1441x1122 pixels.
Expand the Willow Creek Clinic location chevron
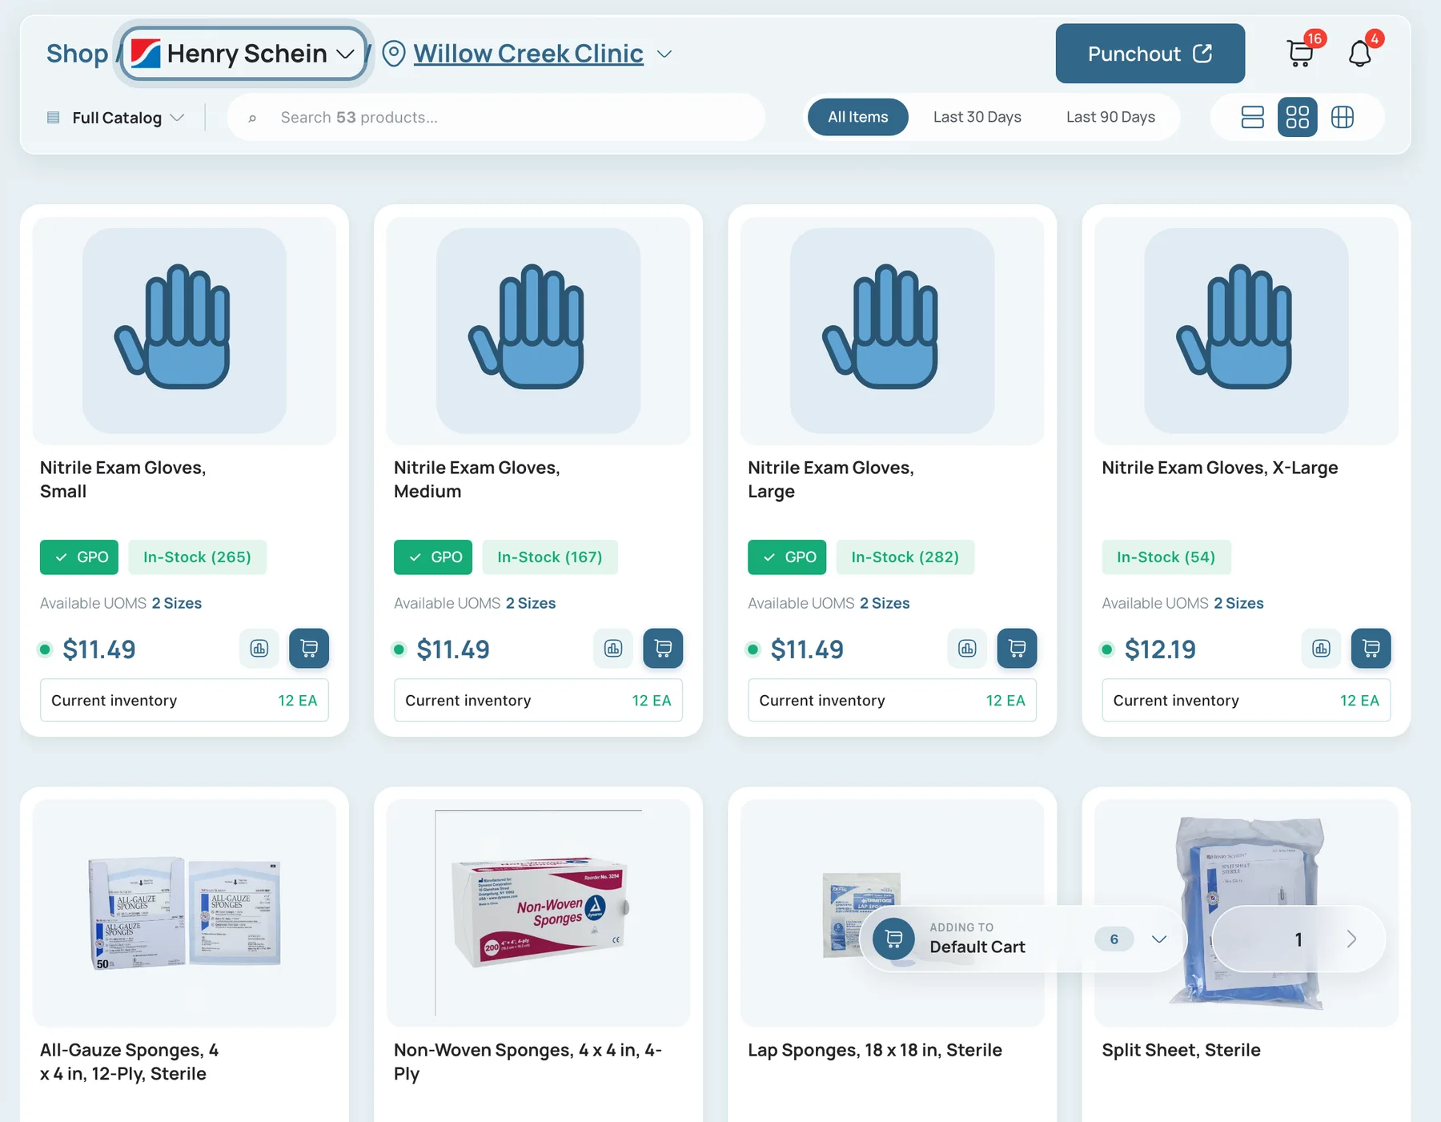tap(664, 54)
